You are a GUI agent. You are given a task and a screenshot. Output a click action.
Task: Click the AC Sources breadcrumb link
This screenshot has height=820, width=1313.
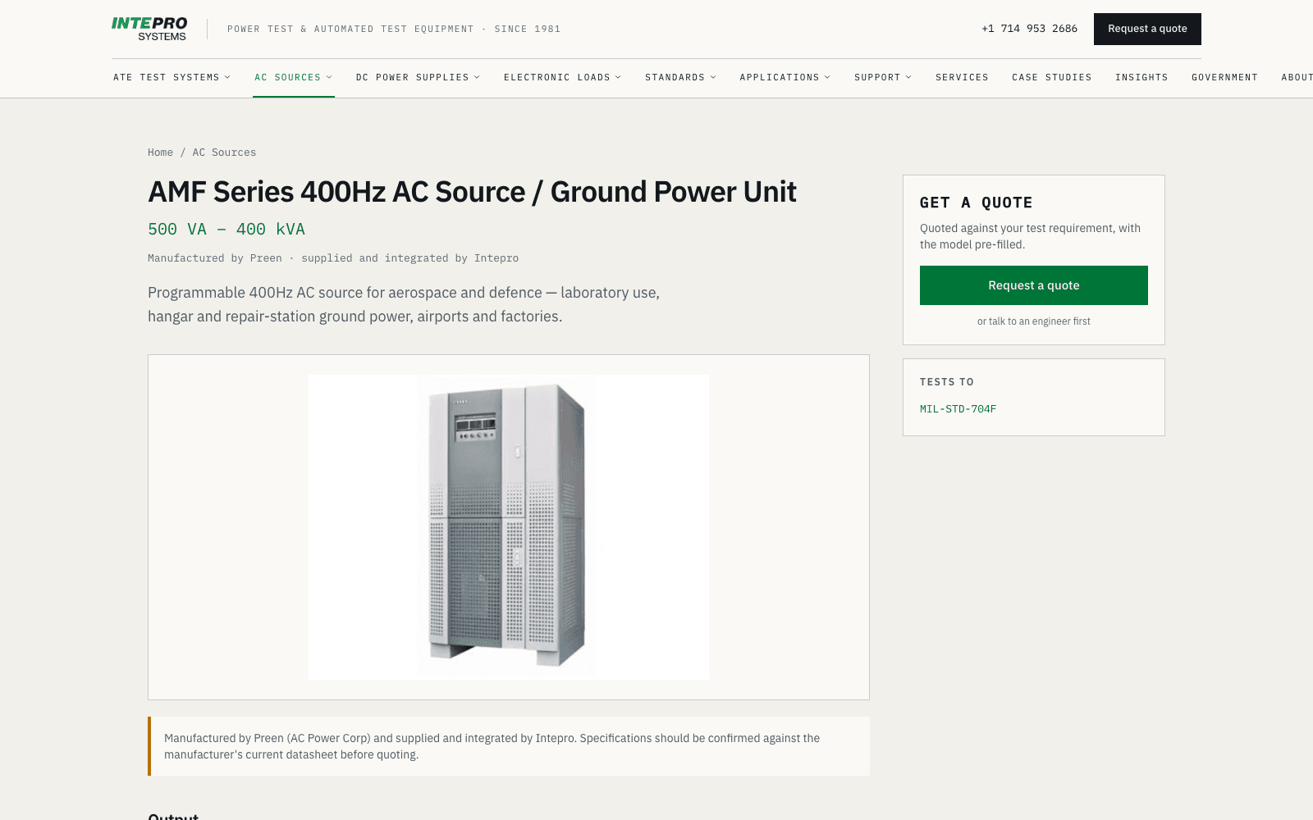pos(224,153)
